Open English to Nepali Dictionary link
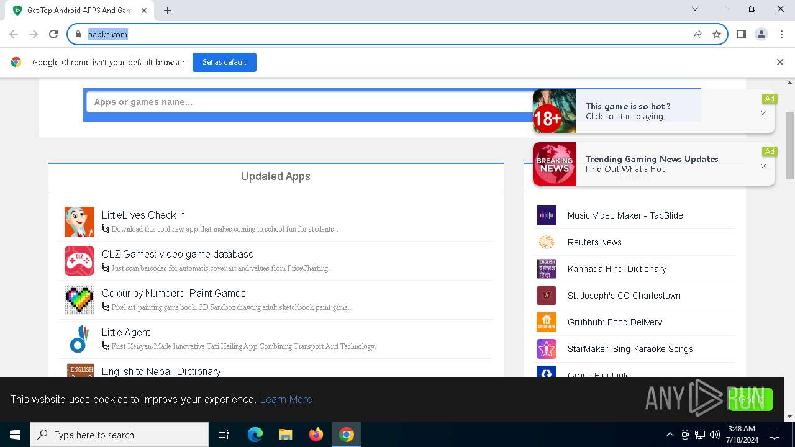The image size is (795, 447). (x=161, y=371)
